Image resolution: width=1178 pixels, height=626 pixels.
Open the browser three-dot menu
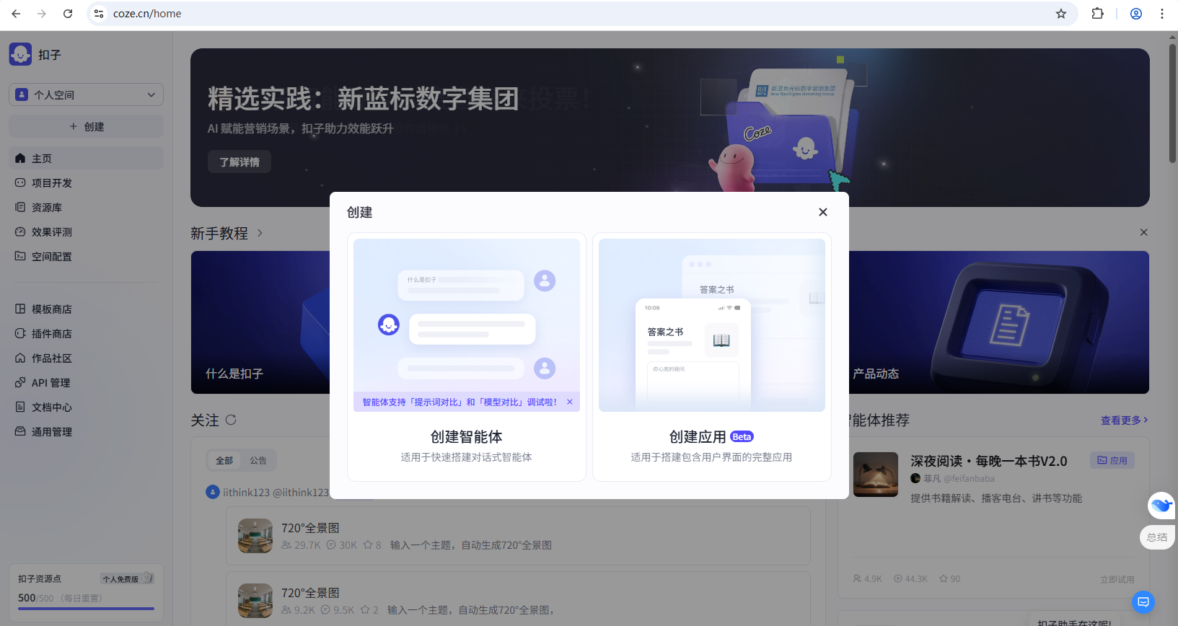click(x=1162, y=14)
